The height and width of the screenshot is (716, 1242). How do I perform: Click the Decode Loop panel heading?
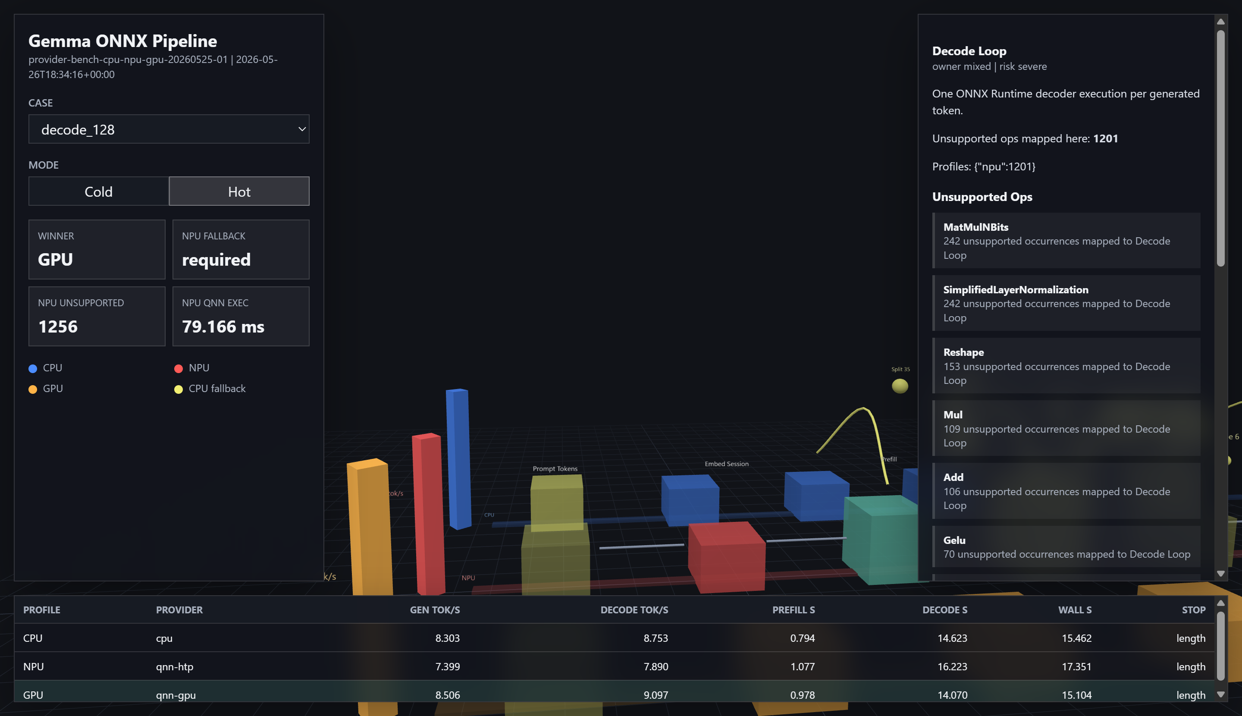point(969,51)
